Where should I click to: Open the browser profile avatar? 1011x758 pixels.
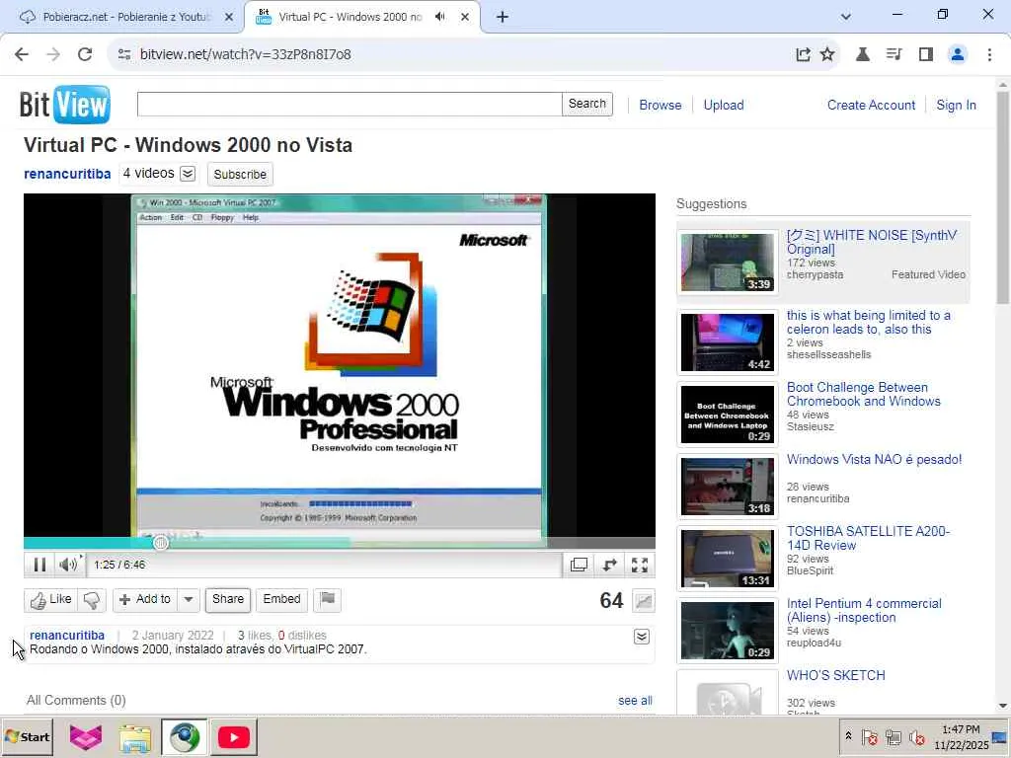[x=958, y=54]
